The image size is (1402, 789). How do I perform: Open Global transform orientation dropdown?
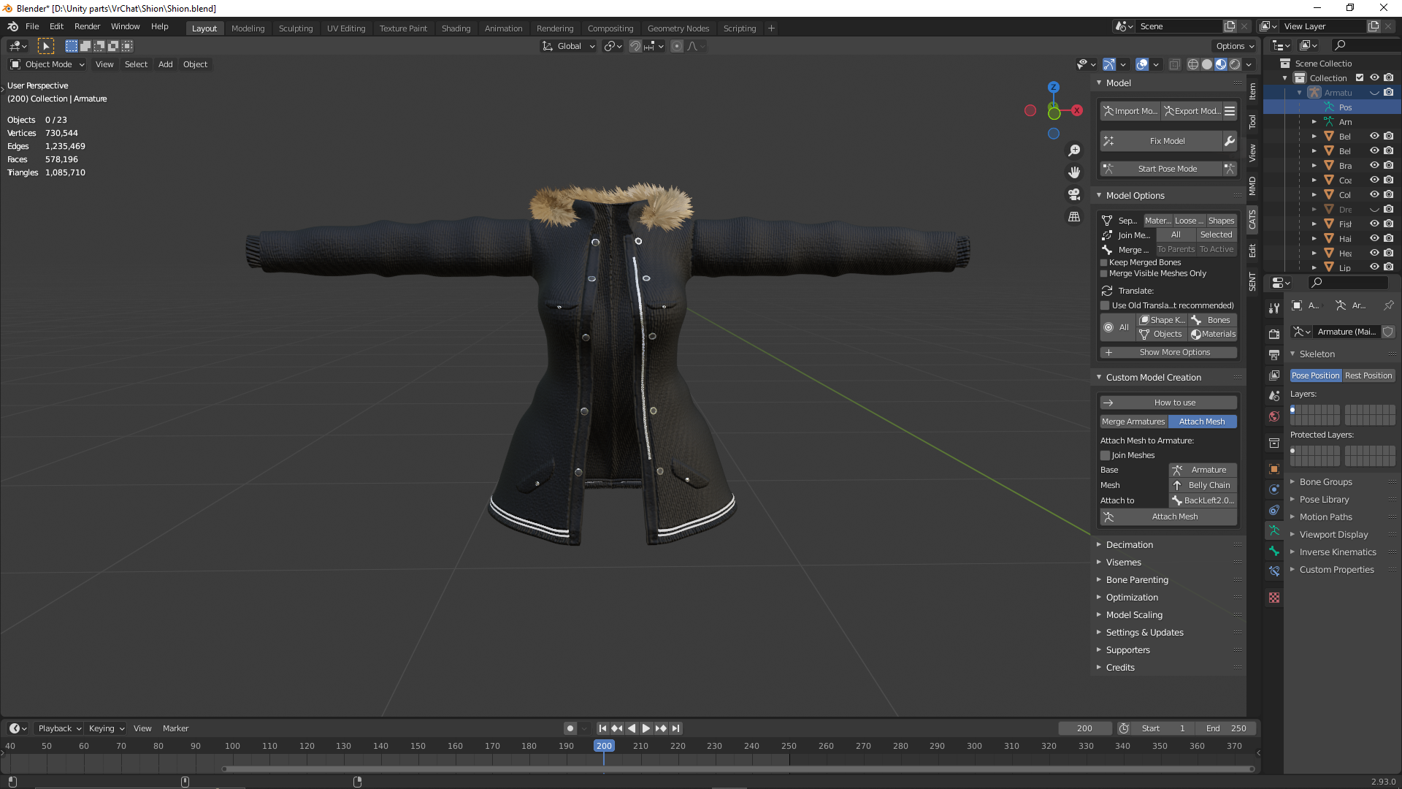click(x=569, y=46)
